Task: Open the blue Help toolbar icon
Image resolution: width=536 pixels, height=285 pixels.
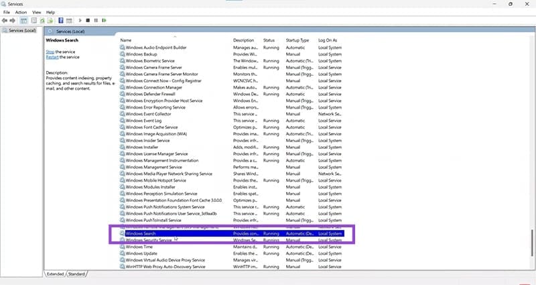Action: click(61, 21)
